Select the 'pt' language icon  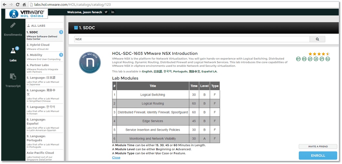pyautogui.click(x=310, y=59)
